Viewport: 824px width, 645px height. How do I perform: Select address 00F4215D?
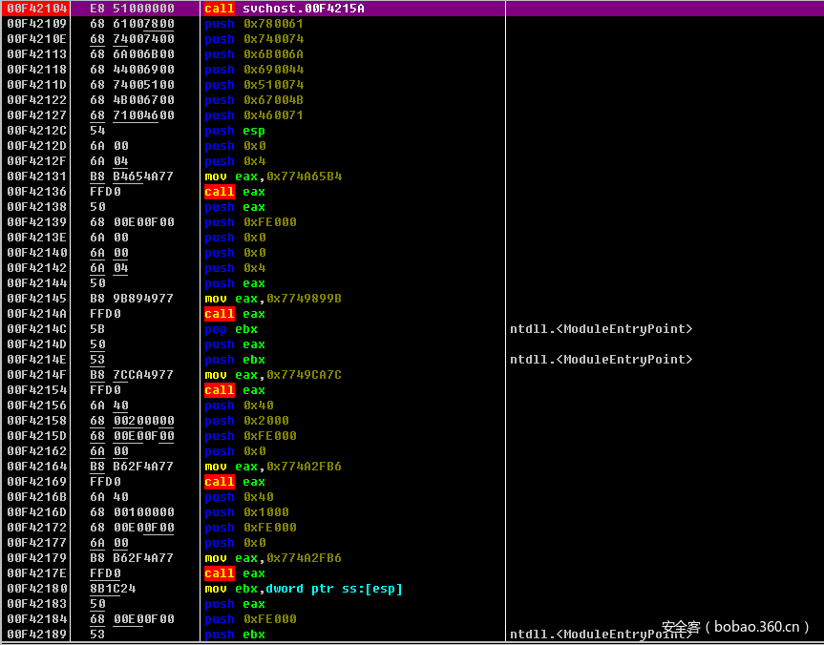pos(37,435)
